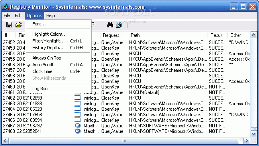Click the vertical scrollbar down arrow
Viewport: 259px width, 146px height.
coord(253,134)
